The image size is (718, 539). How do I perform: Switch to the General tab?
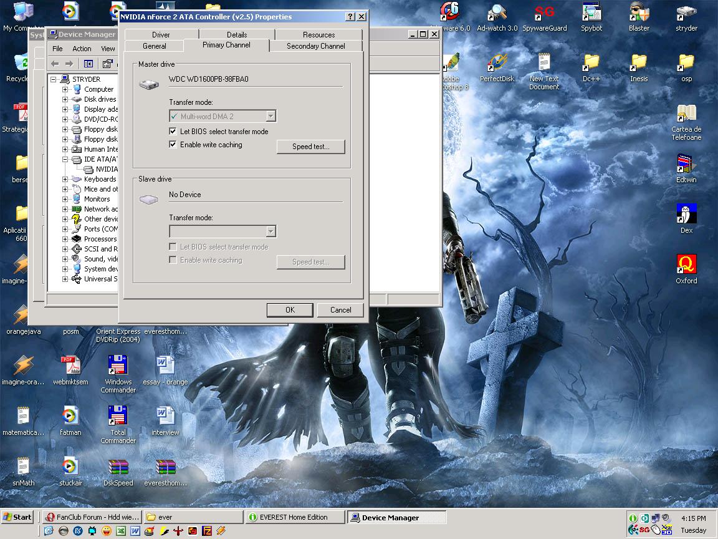(155, 46)
